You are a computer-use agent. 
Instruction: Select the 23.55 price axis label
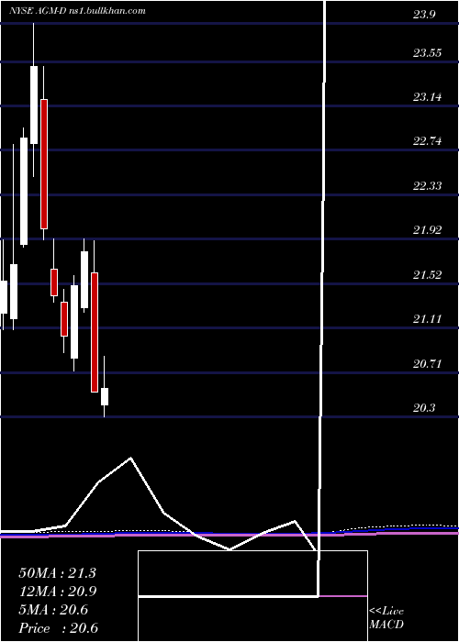[x=428, y=53]
